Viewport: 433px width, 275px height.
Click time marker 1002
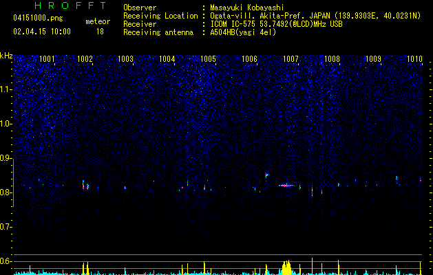[85, 59]
